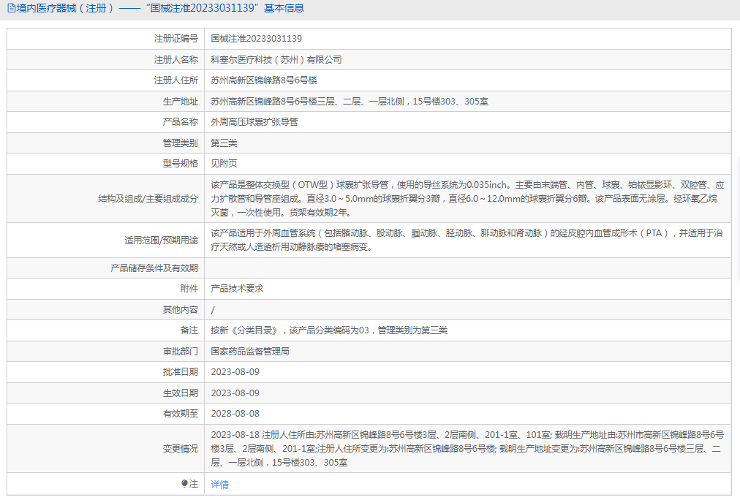Screen dimensions: 740x500
Task: Click the 适用范围/预期用途 label
Action: tap(161, 240)
